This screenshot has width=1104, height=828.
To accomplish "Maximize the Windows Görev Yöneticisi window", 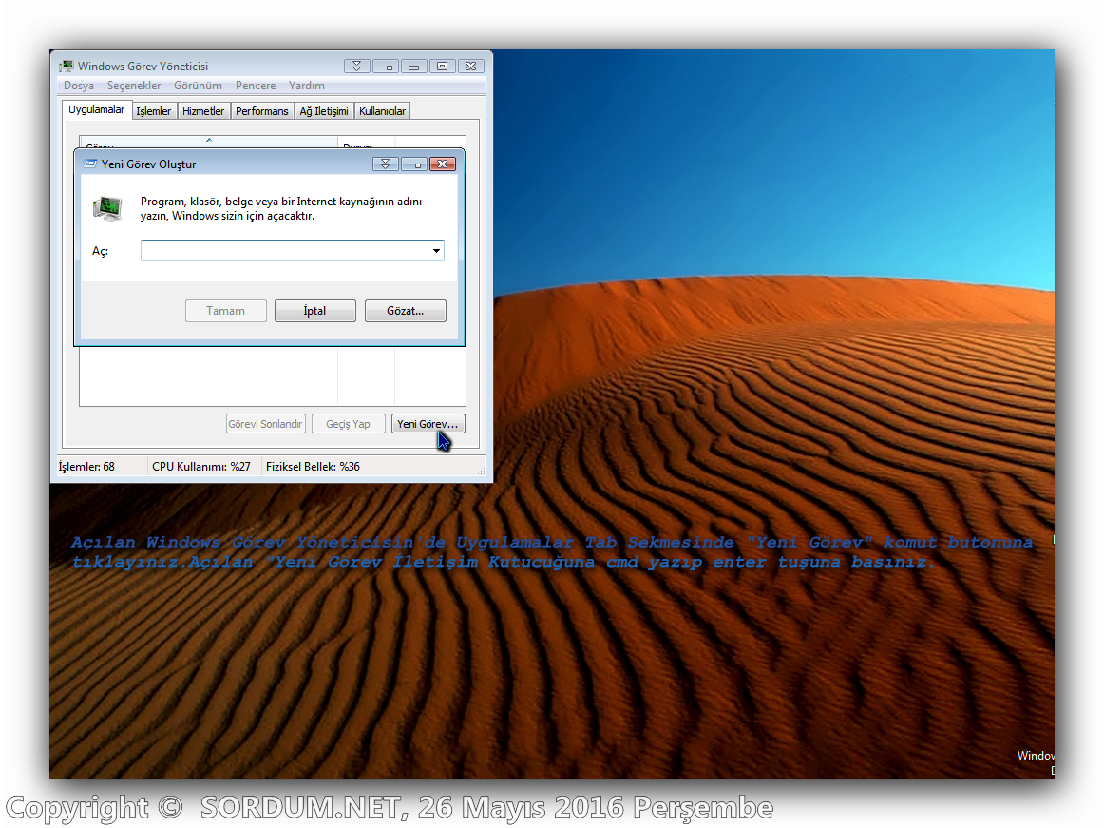I will [442, 67].
